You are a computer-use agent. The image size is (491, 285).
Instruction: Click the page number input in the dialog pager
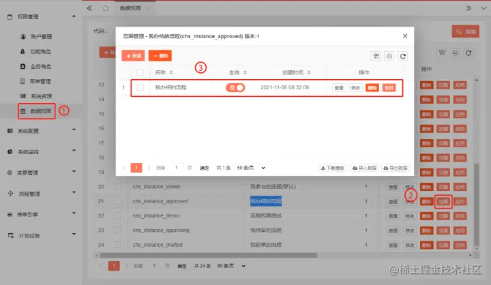177,168
